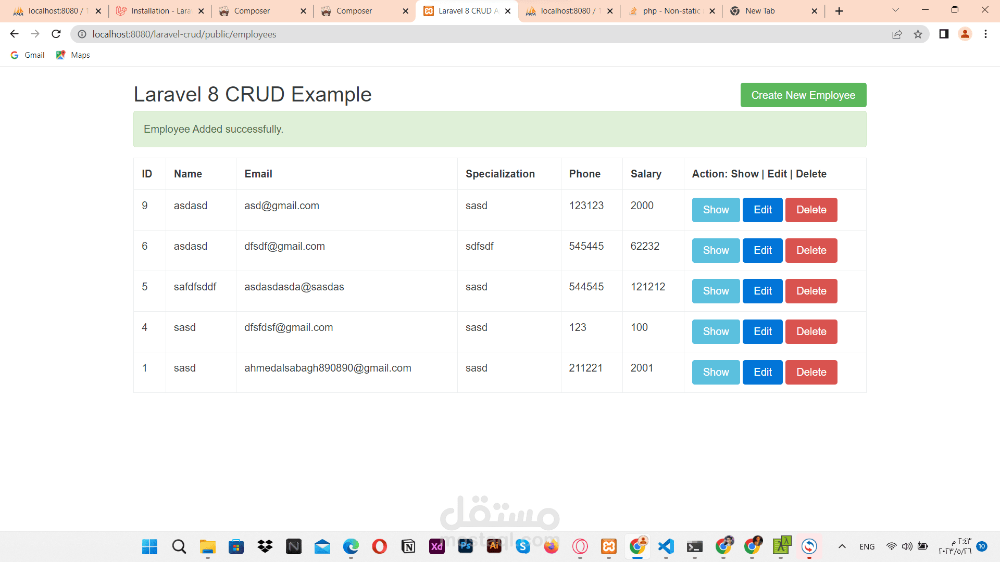The image size is (1000, 562).
Task: Edit the employee with ID 5
Action: pos(762,291)
